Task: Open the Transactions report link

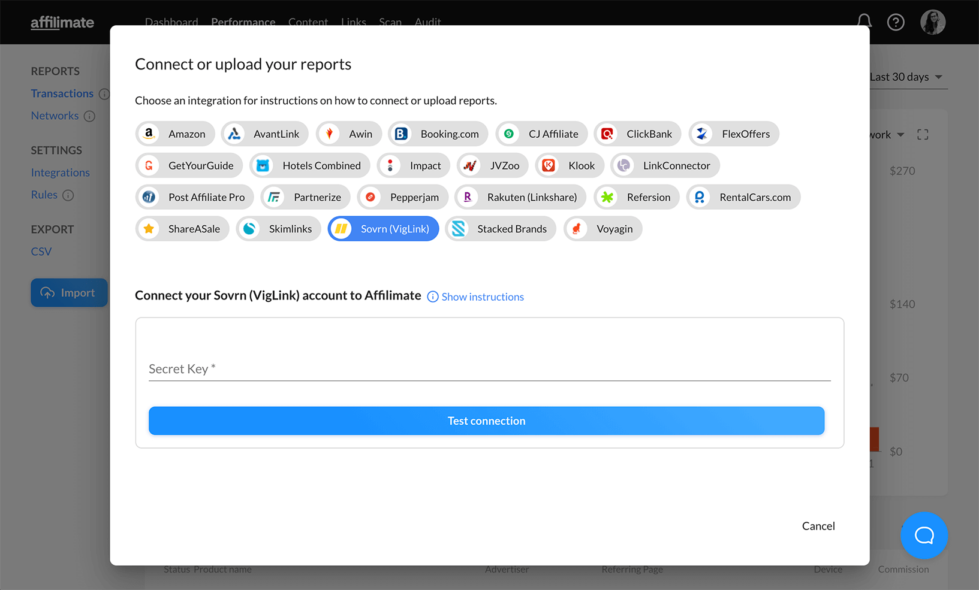Action: [62, 93]
